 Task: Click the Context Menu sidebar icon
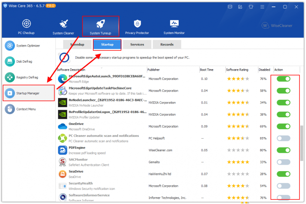pyautogui.click(x=10, y=109)
